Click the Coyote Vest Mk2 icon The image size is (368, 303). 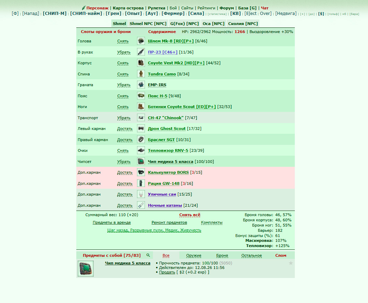tap(141, 63)
